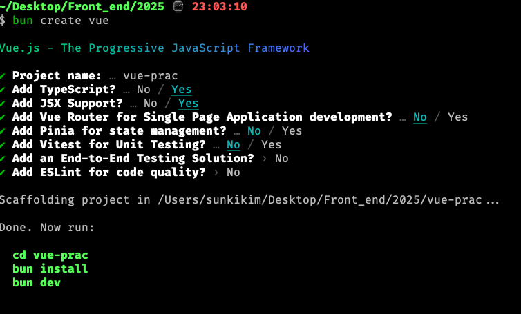Click the 'Add an End-to-End Testing Solution?' label
The image size is (521, 314).
tap(133, 158)
